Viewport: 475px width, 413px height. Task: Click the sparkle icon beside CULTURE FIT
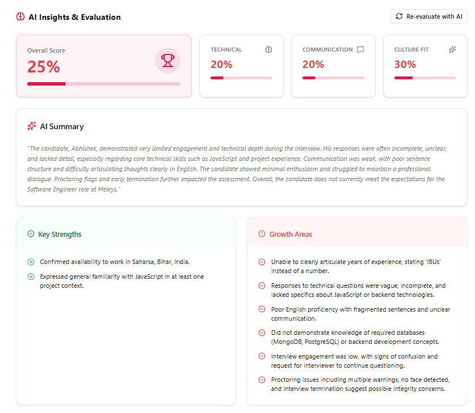(x=452, y=49)
